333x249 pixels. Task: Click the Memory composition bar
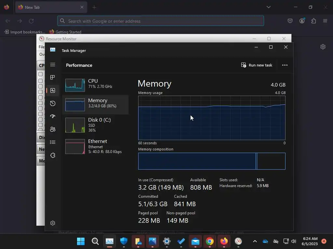tap(212, 161)
